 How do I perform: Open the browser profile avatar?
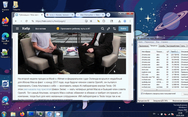coord(125,21)
